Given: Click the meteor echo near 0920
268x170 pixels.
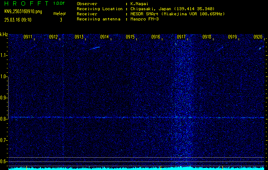Looking at the screenshot, I should coord(261,48).
